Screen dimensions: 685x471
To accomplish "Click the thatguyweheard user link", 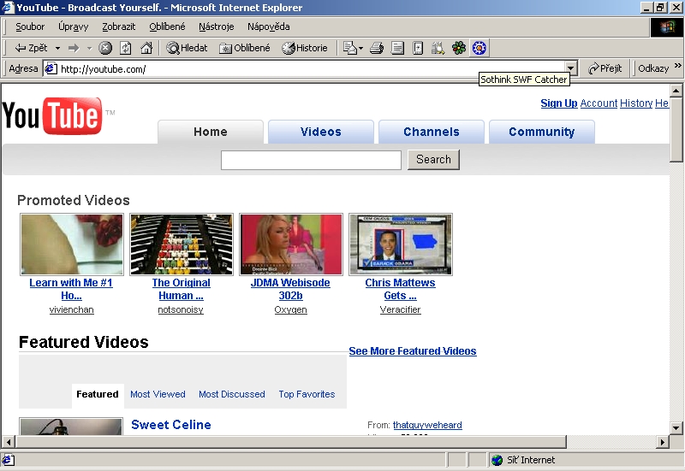I will (x=427, y=425).
